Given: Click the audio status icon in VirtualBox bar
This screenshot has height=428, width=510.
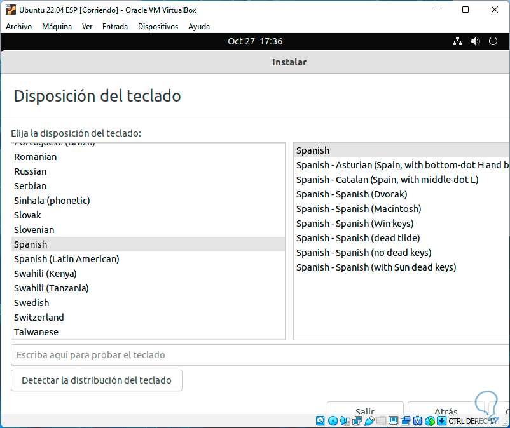Looking at the screenshot, I should point(345,421).
